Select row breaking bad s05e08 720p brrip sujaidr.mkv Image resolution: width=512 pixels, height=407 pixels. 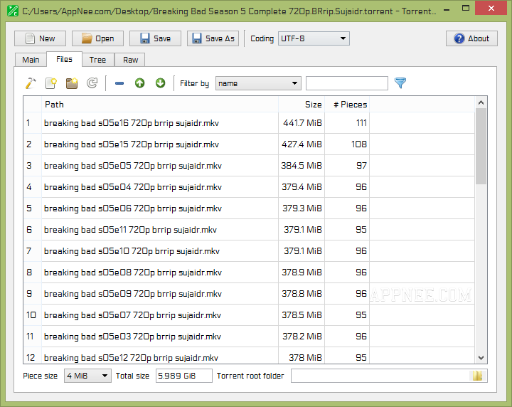[249, 272]
